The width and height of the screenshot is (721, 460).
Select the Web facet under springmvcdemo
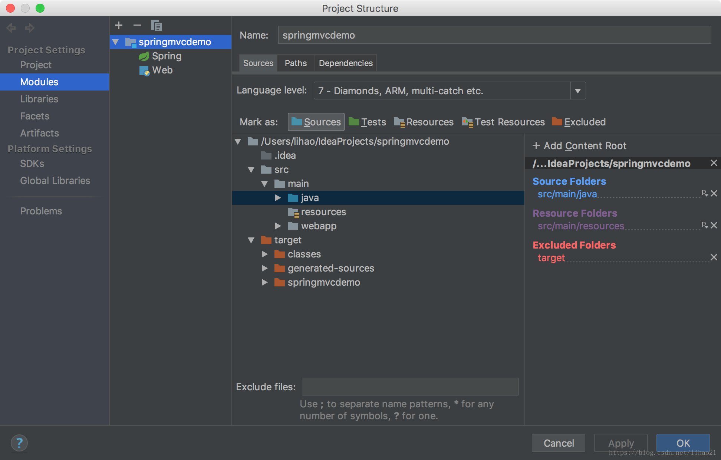click(162, 70)
